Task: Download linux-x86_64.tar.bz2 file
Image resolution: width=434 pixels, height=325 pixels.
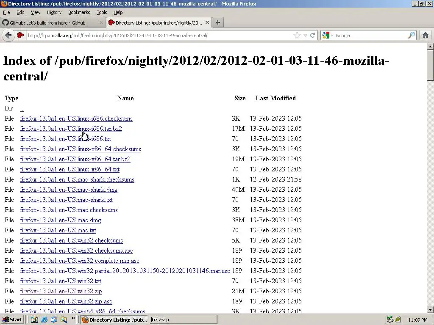Action: pos(75,159)
